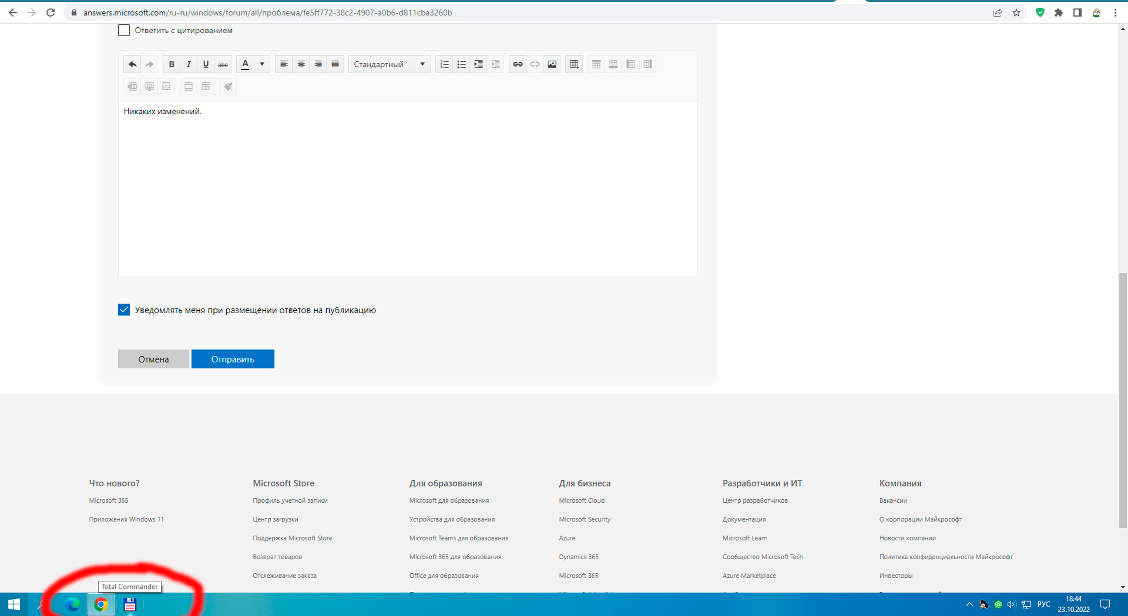Open the volume control in system tray
The image size is (1128, 616).
click(1012, 604)
